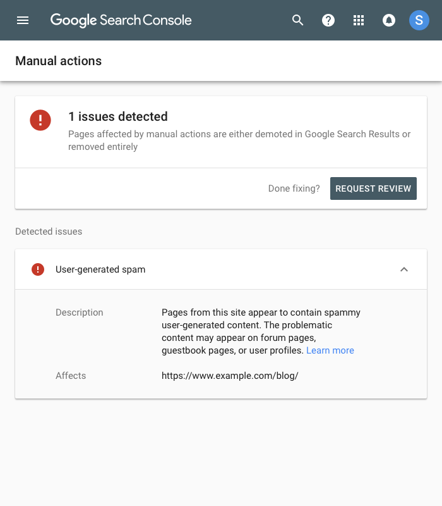The image size is (442, 506).
Task: Click the large red issues alert icon
Action: pos(40,120)
